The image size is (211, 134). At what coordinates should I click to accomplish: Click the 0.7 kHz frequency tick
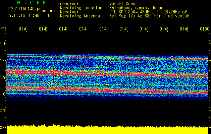3,111
